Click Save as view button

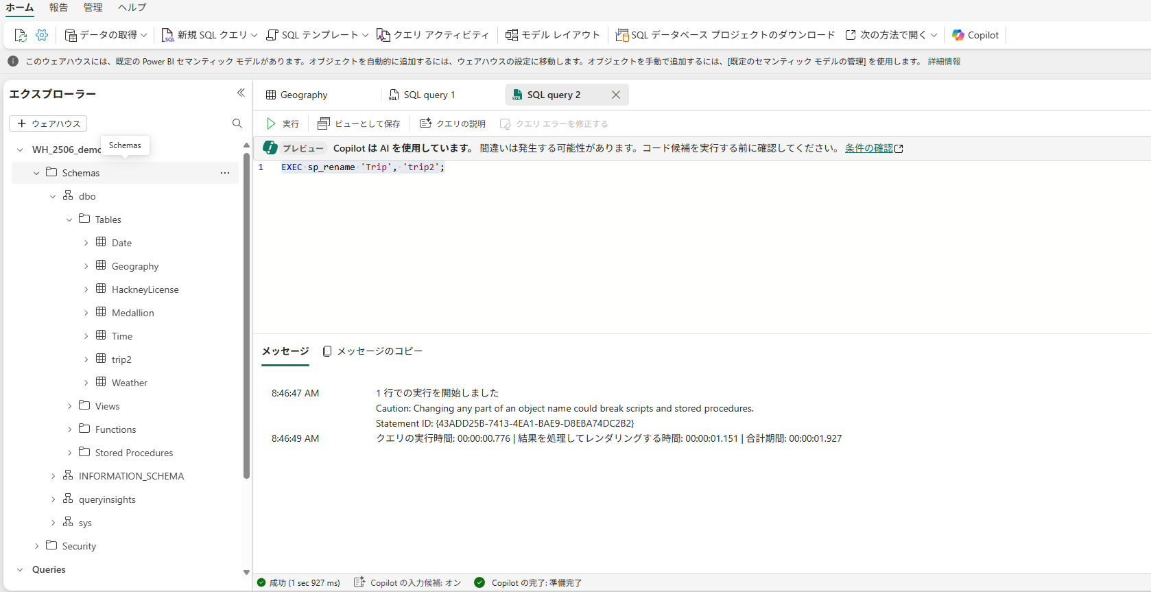tap(359, 123)
